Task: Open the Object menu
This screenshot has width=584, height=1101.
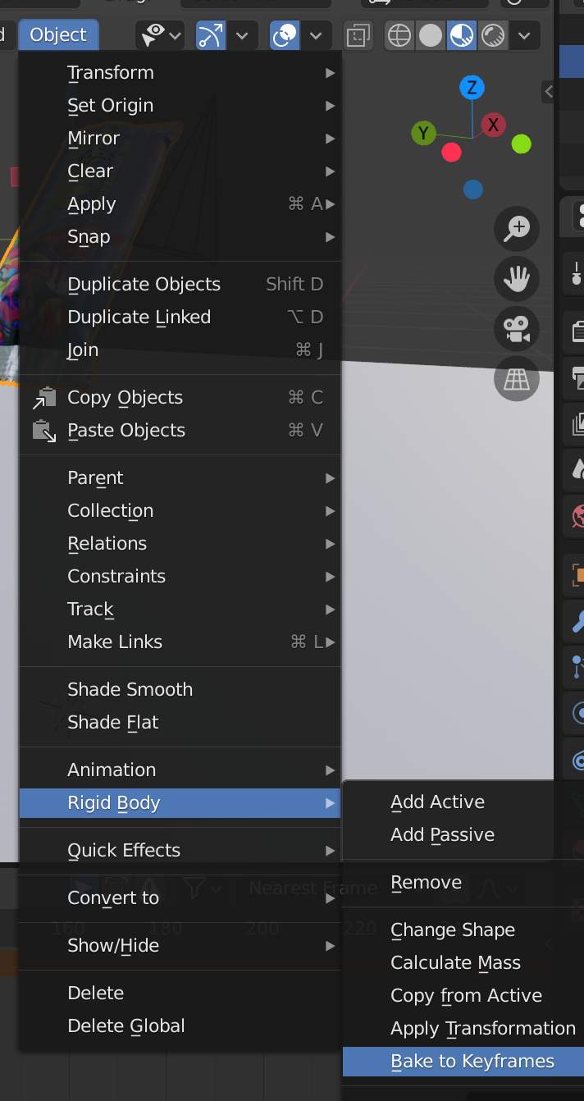Action: tap(58, 35)
